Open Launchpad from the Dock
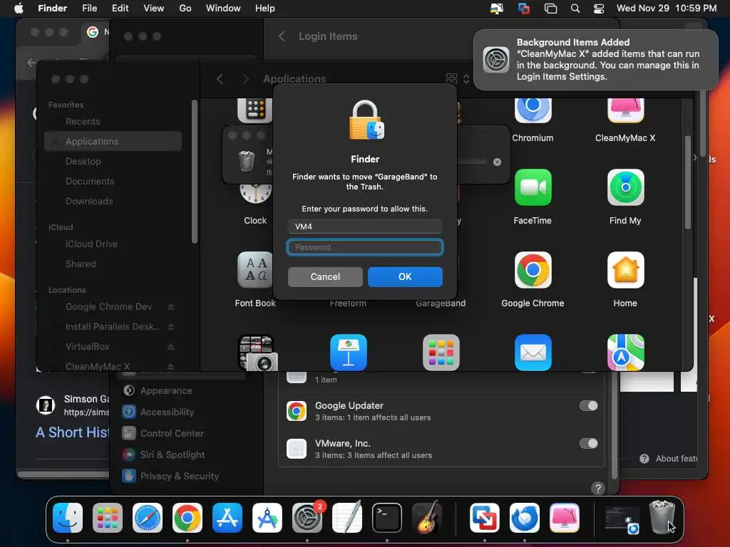Image resolution: width=730 pixels, height=547 pixels. pos(108,518)
